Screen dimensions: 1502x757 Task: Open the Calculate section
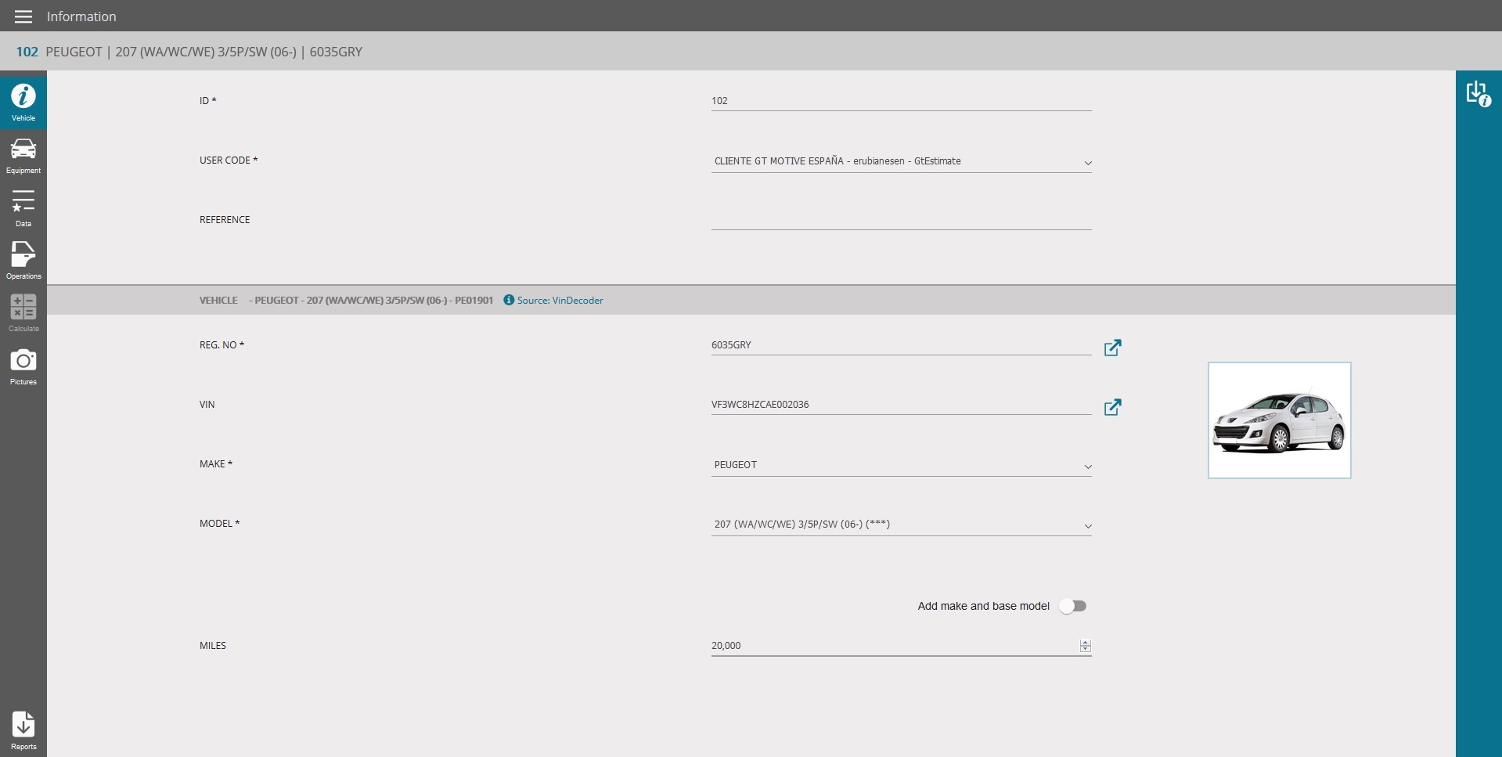pyautogui.click(x=23, y=312)
